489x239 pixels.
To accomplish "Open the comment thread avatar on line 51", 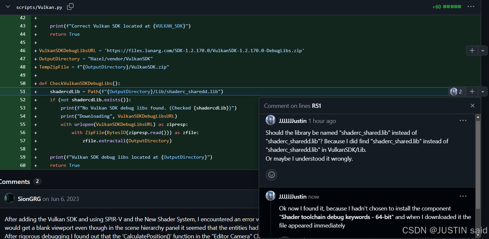I will 454,91.
